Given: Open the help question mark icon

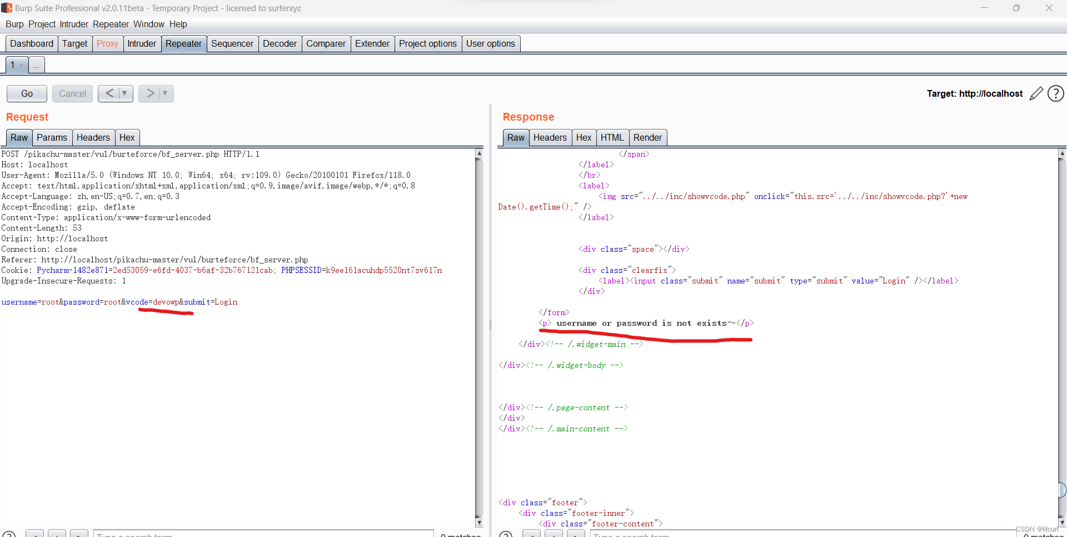Looking at the screenshot, I should tap(1055, 93).
